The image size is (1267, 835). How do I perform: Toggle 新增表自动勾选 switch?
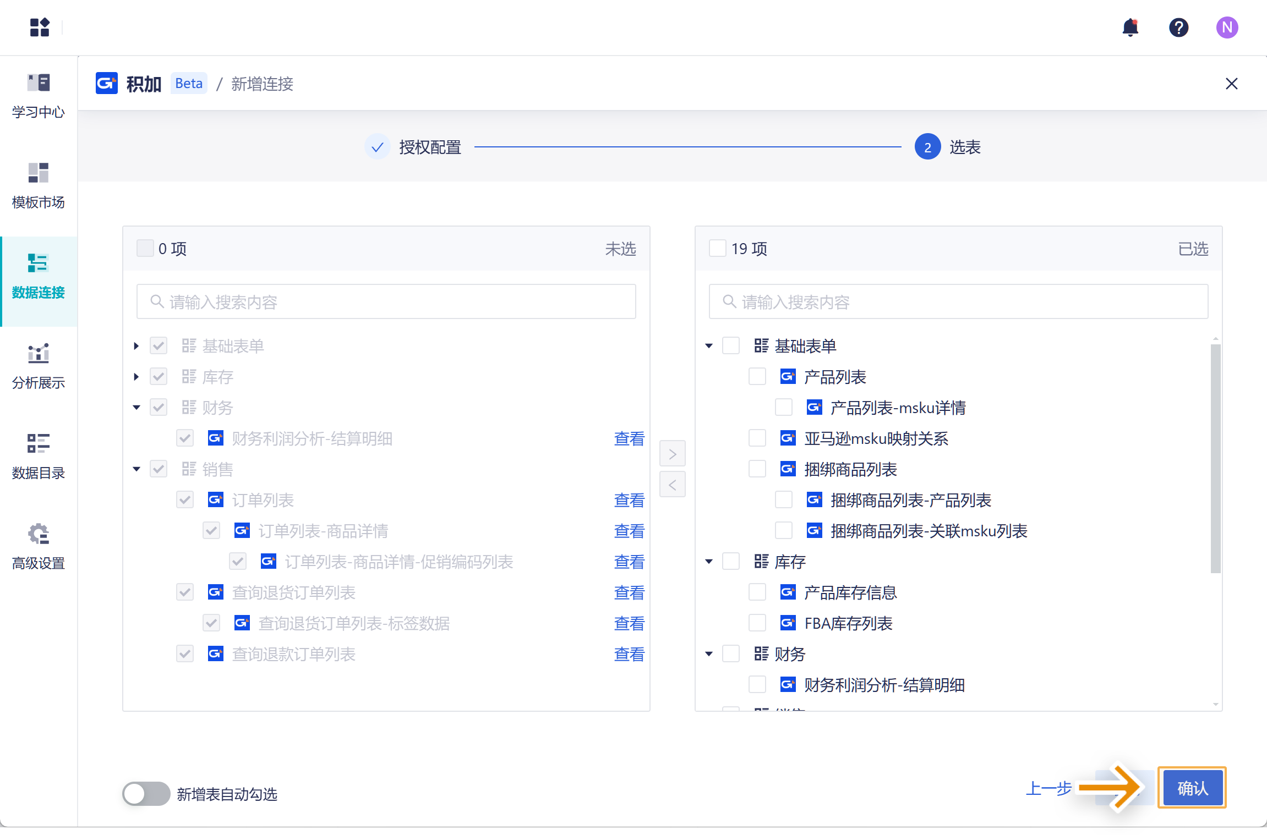146,794
